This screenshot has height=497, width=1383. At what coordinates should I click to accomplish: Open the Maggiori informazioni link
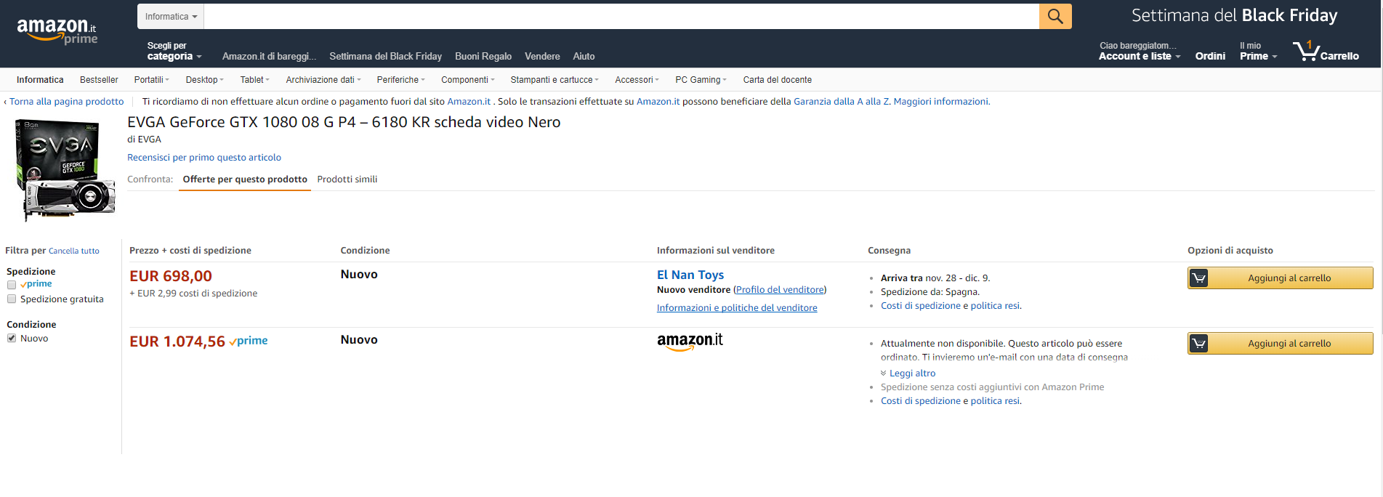click(x=942, y=102)
